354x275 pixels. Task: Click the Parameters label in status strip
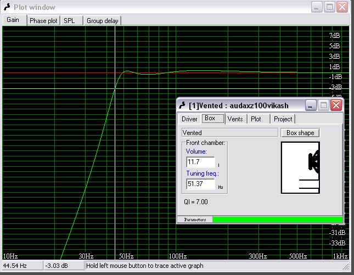point(195,220)
